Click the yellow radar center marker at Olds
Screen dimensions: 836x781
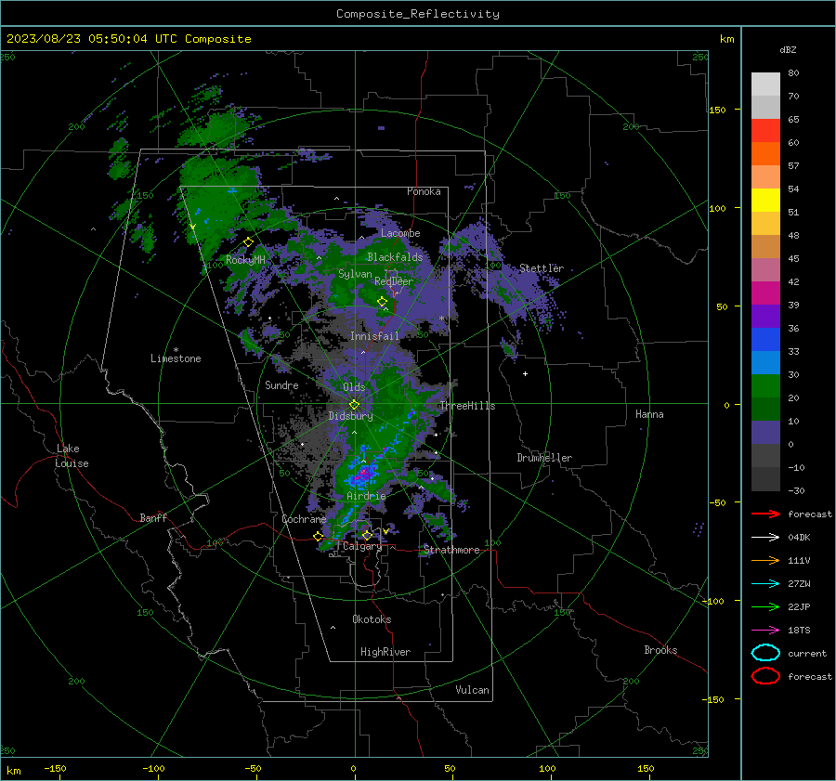coord(354,405)
